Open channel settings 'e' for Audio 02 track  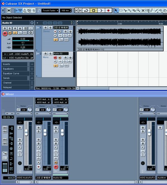point(55,62)
